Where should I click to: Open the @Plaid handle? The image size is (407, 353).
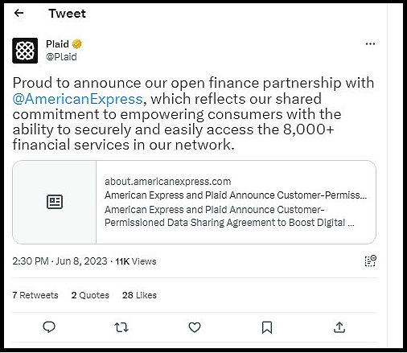point(61,57)
